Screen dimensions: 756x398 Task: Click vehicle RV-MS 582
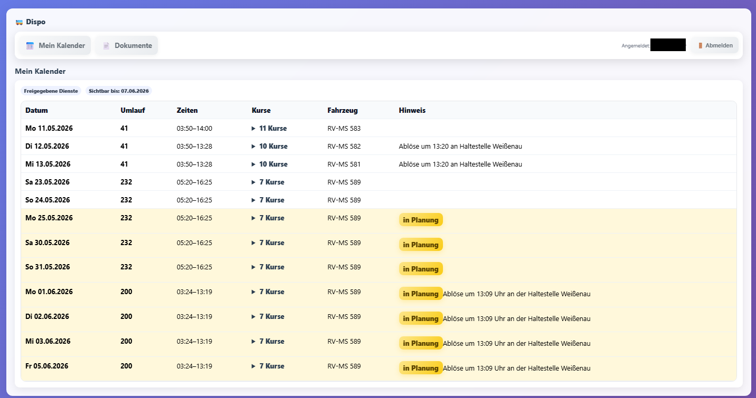coord(344,146)
